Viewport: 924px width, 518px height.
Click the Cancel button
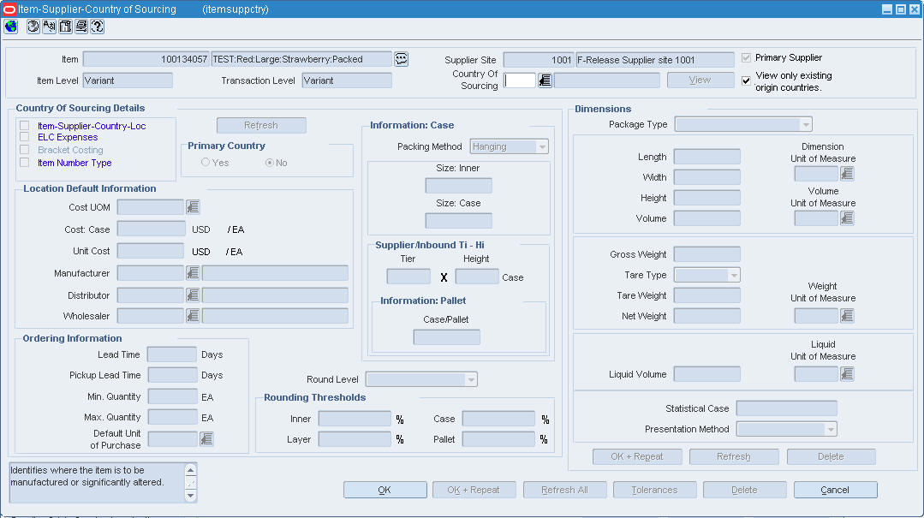coord(835,490)
